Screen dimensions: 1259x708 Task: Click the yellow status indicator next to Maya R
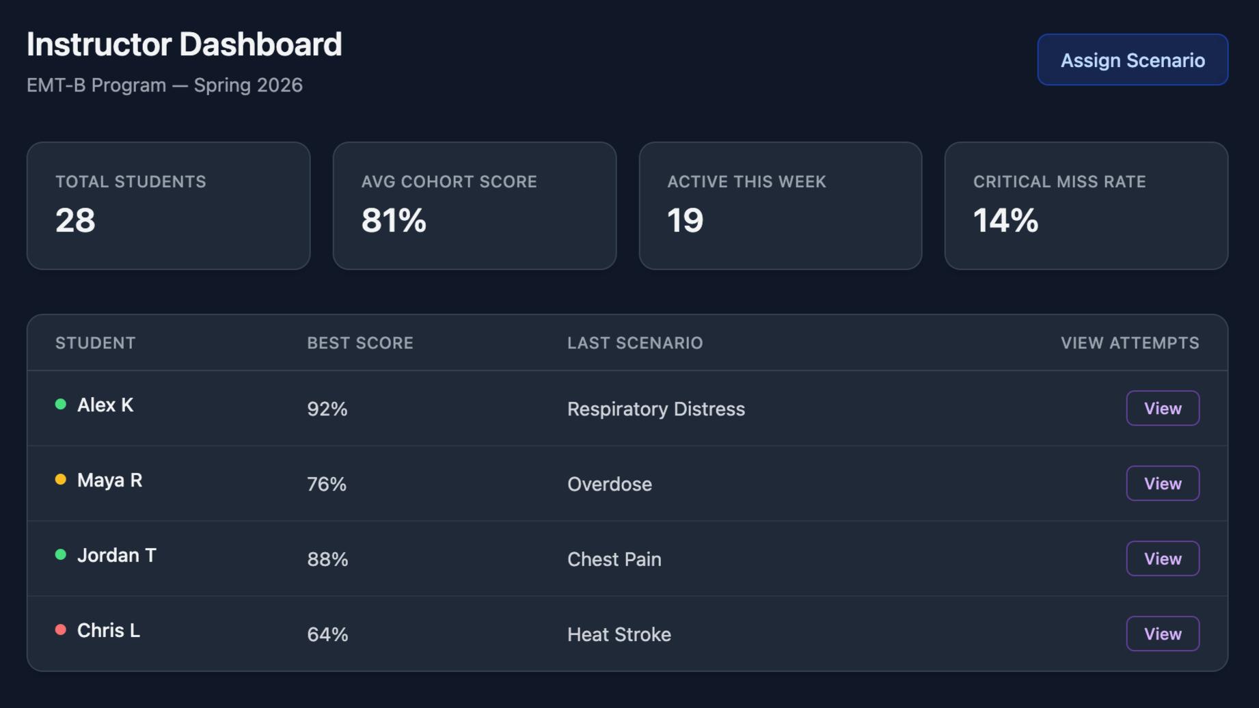60,478
